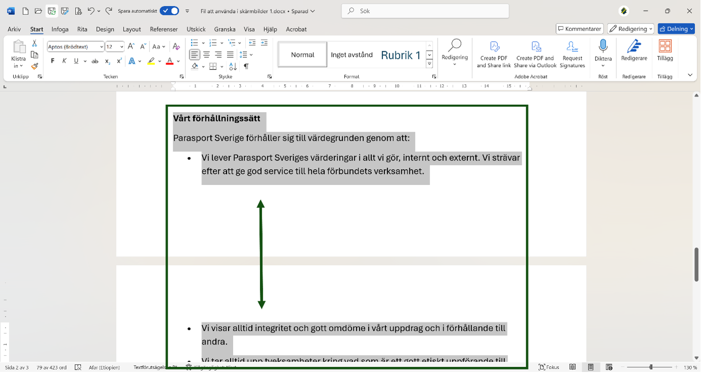Click the print preview icon in quick access

(78, 11)
